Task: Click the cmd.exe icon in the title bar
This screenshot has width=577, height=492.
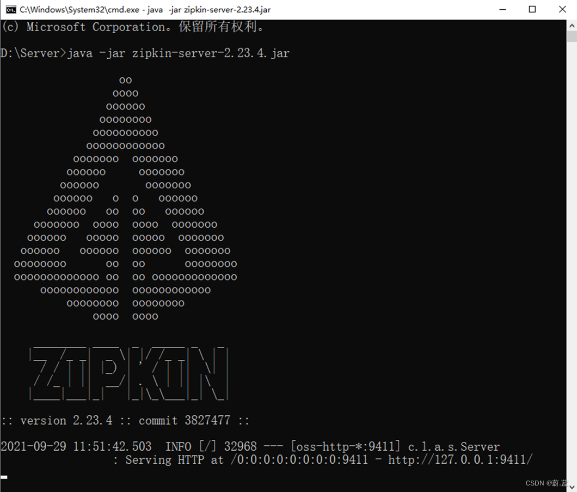Action: coord(11,10)
